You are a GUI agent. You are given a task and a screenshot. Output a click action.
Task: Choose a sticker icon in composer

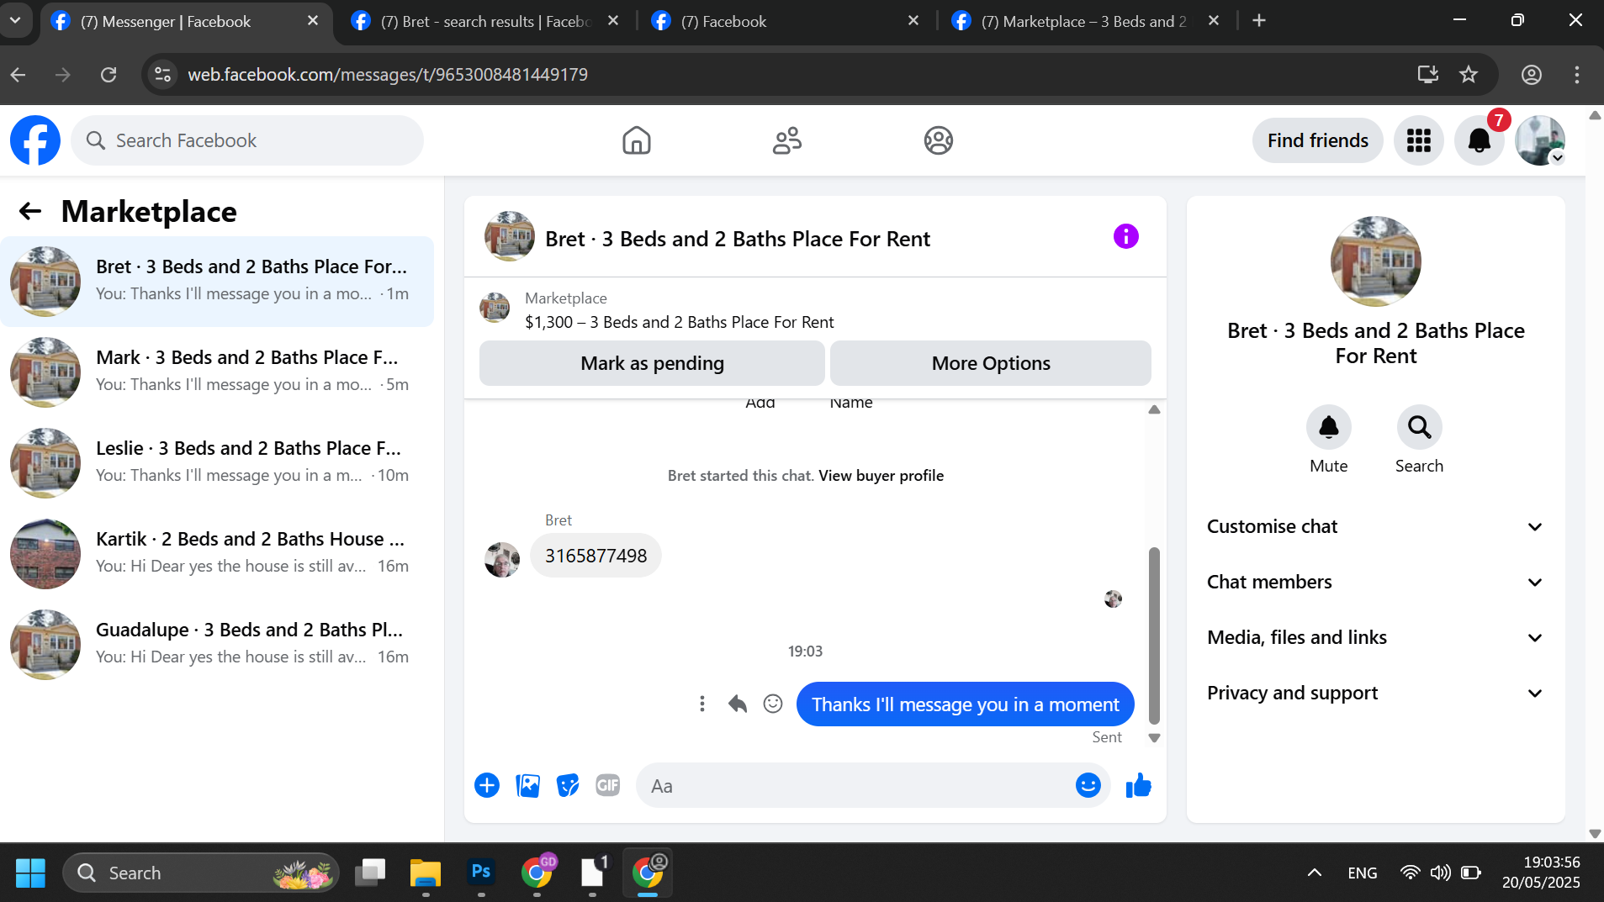[568, 785]
